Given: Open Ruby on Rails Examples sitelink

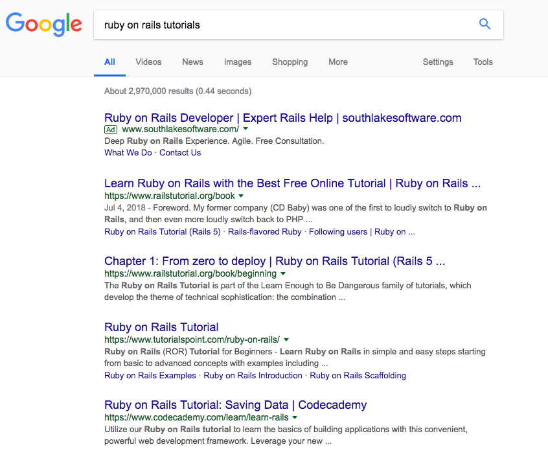Looking at the screenshot, I should pyautogui.click(x=150, y=375).
